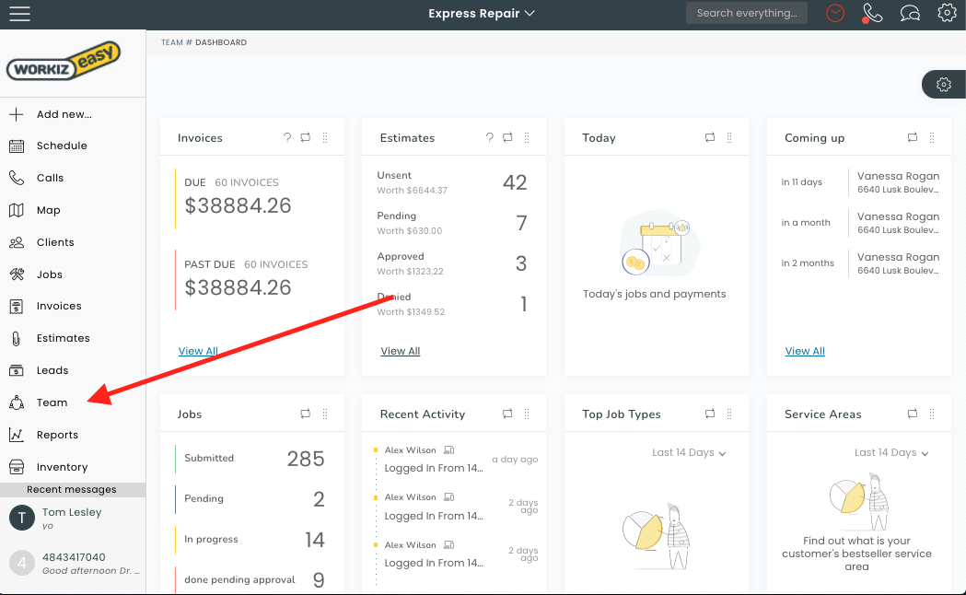This screenshot has width=966, height=595.
Task: Click View All link under Invoices
Action: (198, 351)
